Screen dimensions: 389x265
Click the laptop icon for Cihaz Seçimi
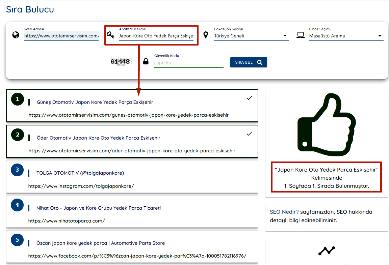pyautogui.click(x=301, y=35)
